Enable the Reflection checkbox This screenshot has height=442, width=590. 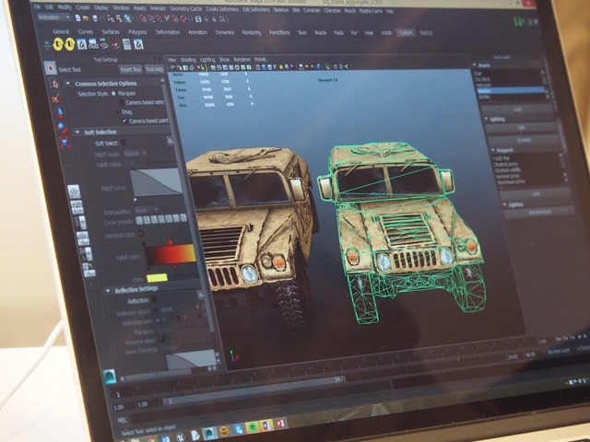coord(153,299)
